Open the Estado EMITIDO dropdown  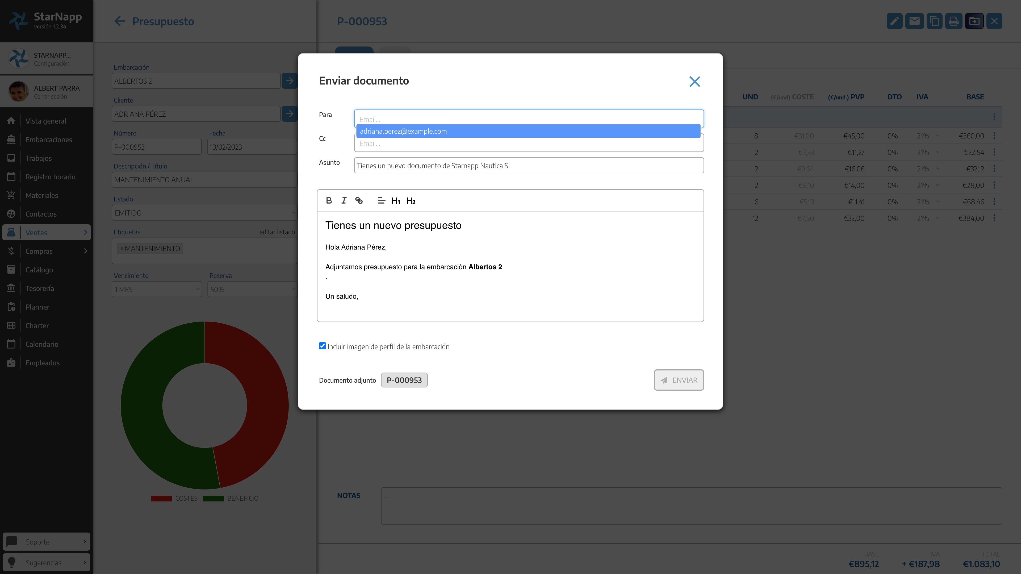coord(204,213)
